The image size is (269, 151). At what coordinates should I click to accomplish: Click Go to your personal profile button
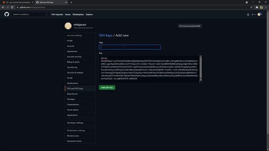pos(190,26)
